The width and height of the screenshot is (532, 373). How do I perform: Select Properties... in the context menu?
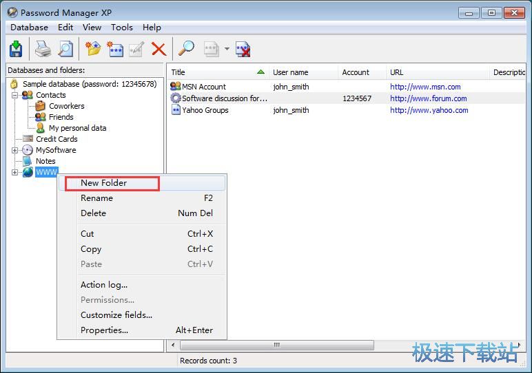[104, 330]
